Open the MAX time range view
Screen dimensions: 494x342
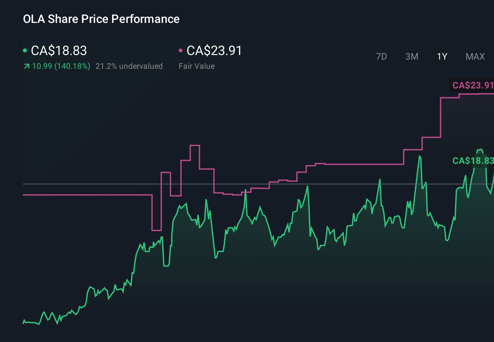(x=475, y=56)
